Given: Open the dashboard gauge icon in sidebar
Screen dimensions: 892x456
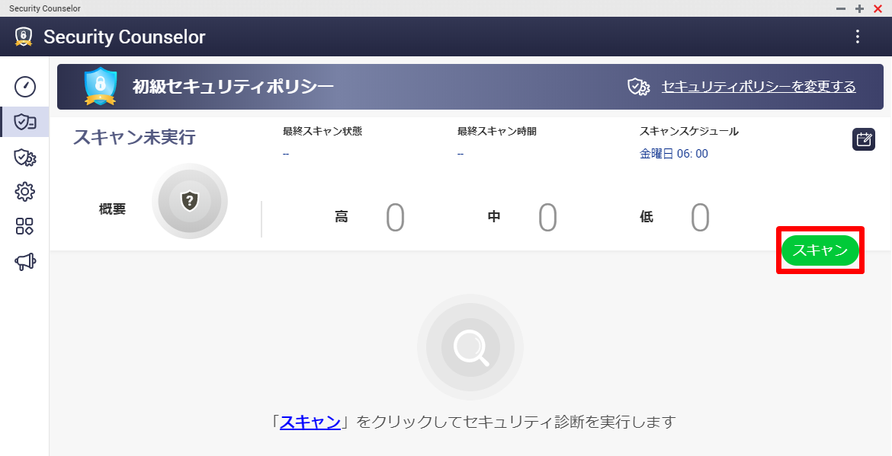Looking at the screenshot, I should [x=25, y=87].
